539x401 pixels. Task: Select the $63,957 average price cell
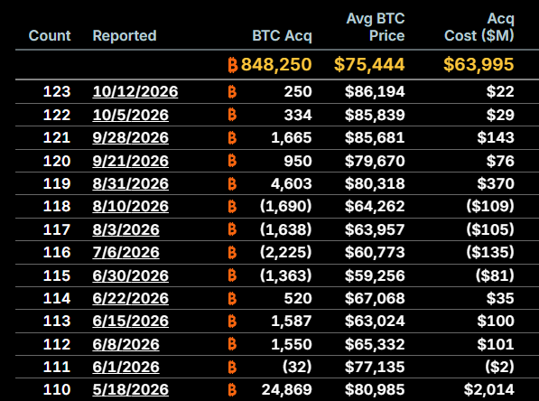(x=375, y=229)
